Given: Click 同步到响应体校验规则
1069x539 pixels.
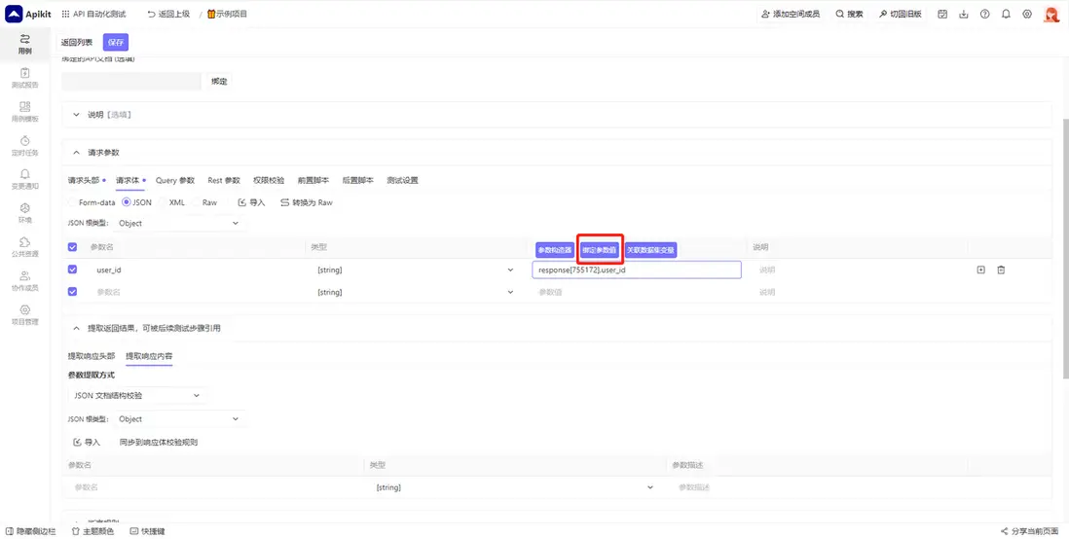Looking at the screenshot, I should pos(159,443).
